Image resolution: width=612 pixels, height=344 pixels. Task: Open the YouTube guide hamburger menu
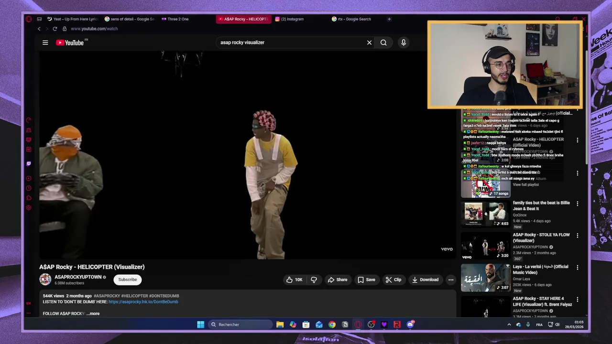coord(45,43)
